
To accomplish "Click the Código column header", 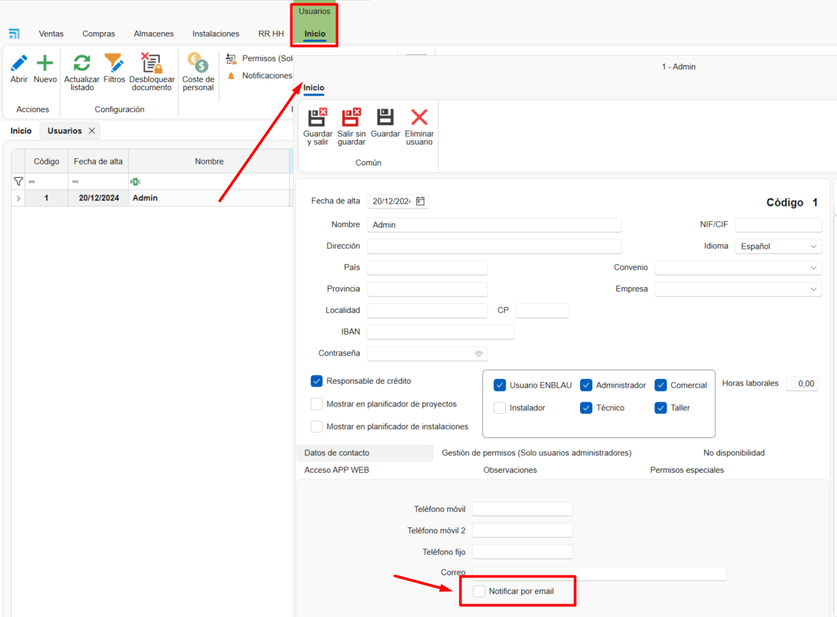I will (46, 161).
